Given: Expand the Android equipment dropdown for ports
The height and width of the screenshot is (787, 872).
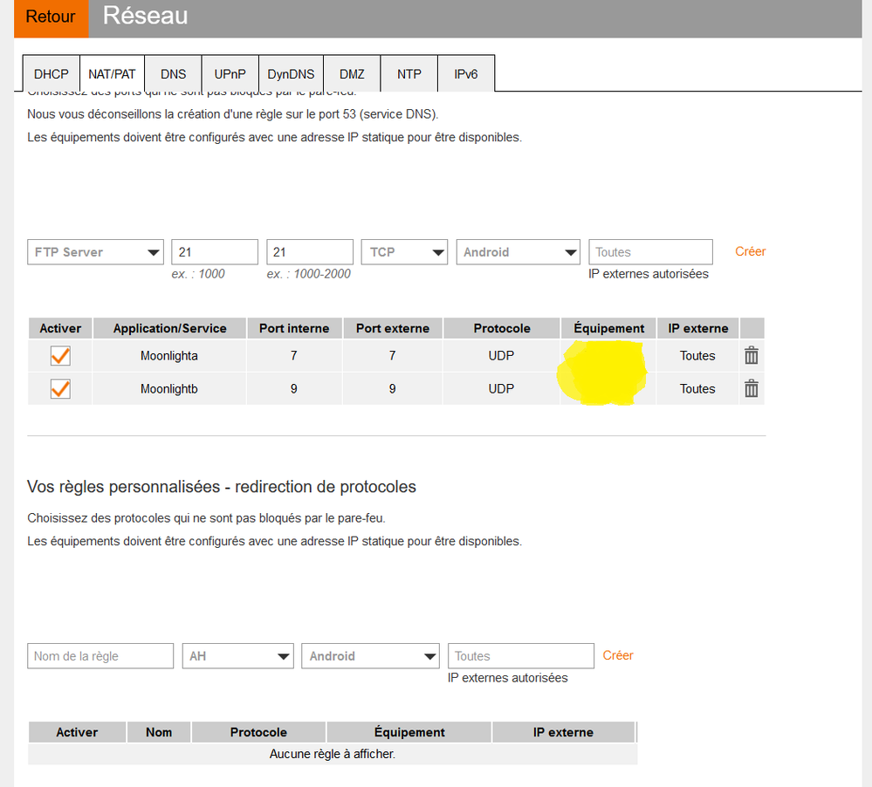Looking at the screenshot, I should point(518,252).
